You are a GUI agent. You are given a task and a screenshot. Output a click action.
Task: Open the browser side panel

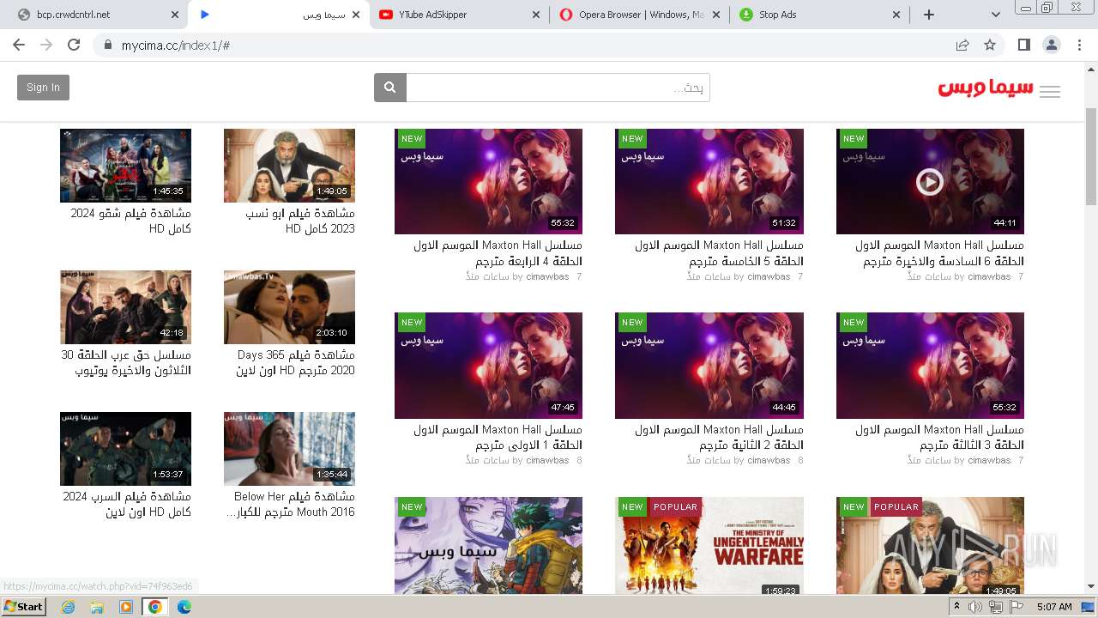click(1023, 45)
